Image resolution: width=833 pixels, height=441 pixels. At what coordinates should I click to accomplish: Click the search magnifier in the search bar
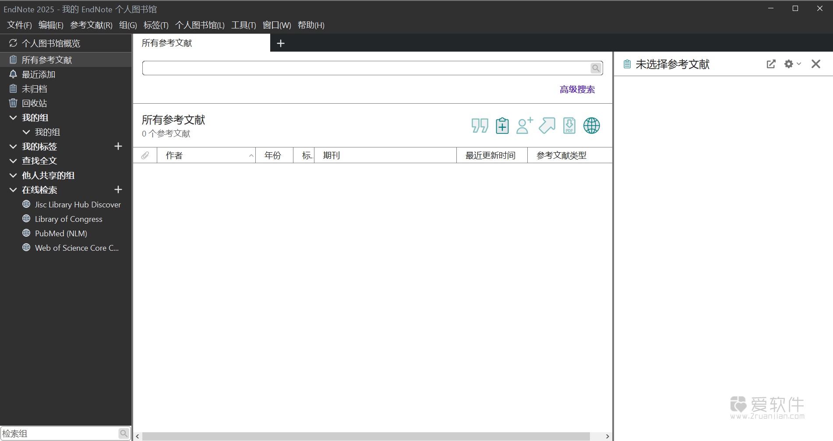coord(596,68)
